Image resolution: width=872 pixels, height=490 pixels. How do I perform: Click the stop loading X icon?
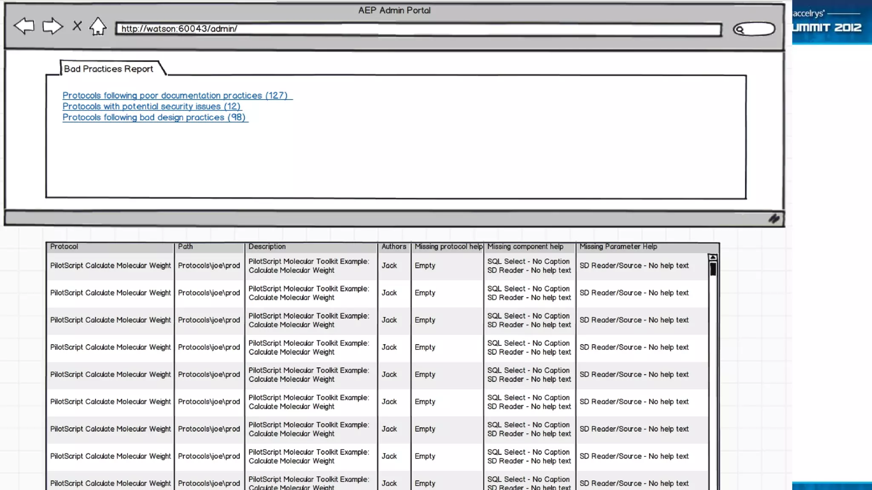pyautogui.click(x=77, y=26)
